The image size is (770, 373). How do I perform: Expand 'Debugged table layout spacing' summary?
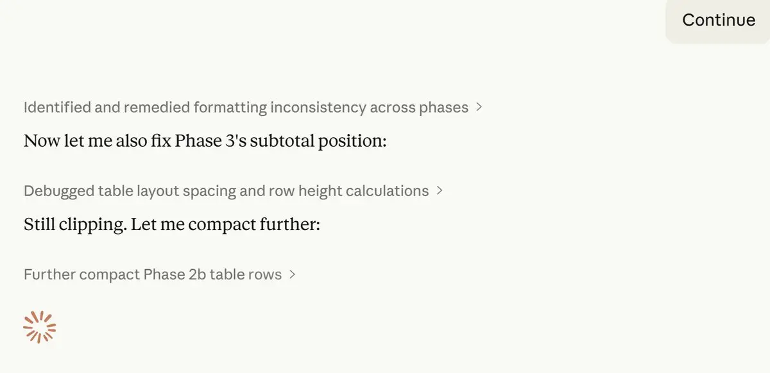[226, 190]
